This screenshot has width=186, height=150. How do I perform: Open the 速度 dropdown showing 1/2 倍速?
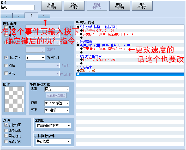pos(57,103)
